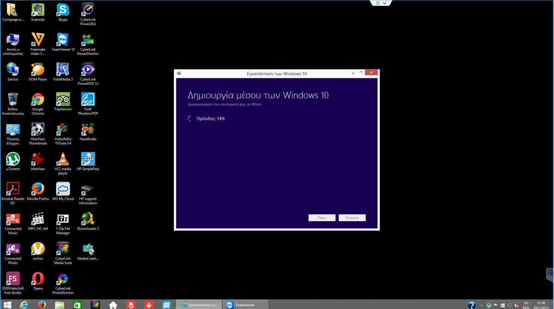Select the MediaCreationTool desktop icon
Screen dimensions: 554x309
point(88,251)
